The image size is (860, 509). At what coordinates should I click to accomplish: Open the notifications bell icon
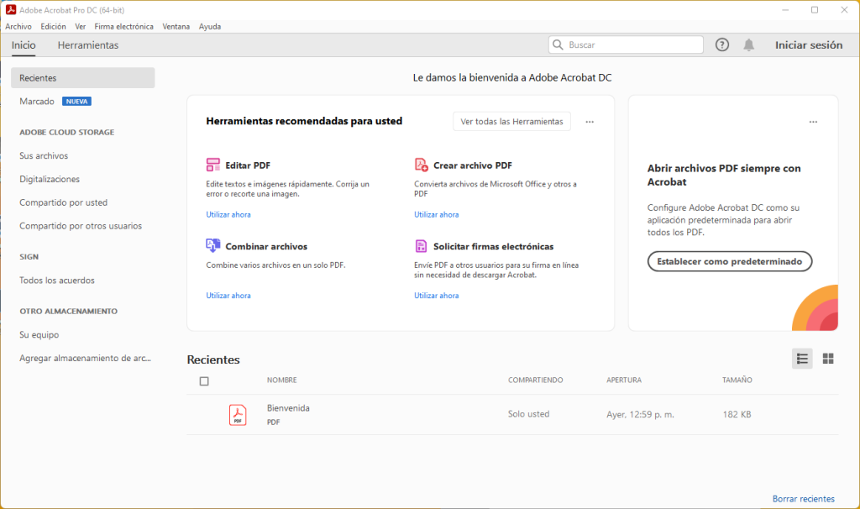(x=748, y=45)
